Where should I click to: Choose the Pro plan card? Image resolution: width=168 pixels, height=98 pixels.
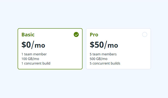pos(118,49)
